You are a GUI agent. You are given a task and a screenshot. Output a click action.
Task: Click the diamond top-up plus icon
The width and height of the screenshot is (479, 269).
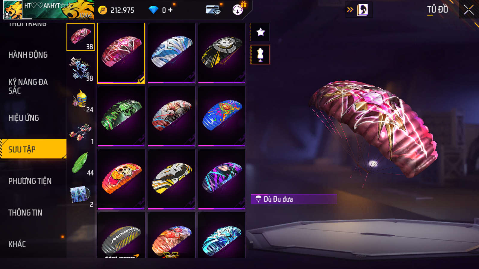[170, 10]
